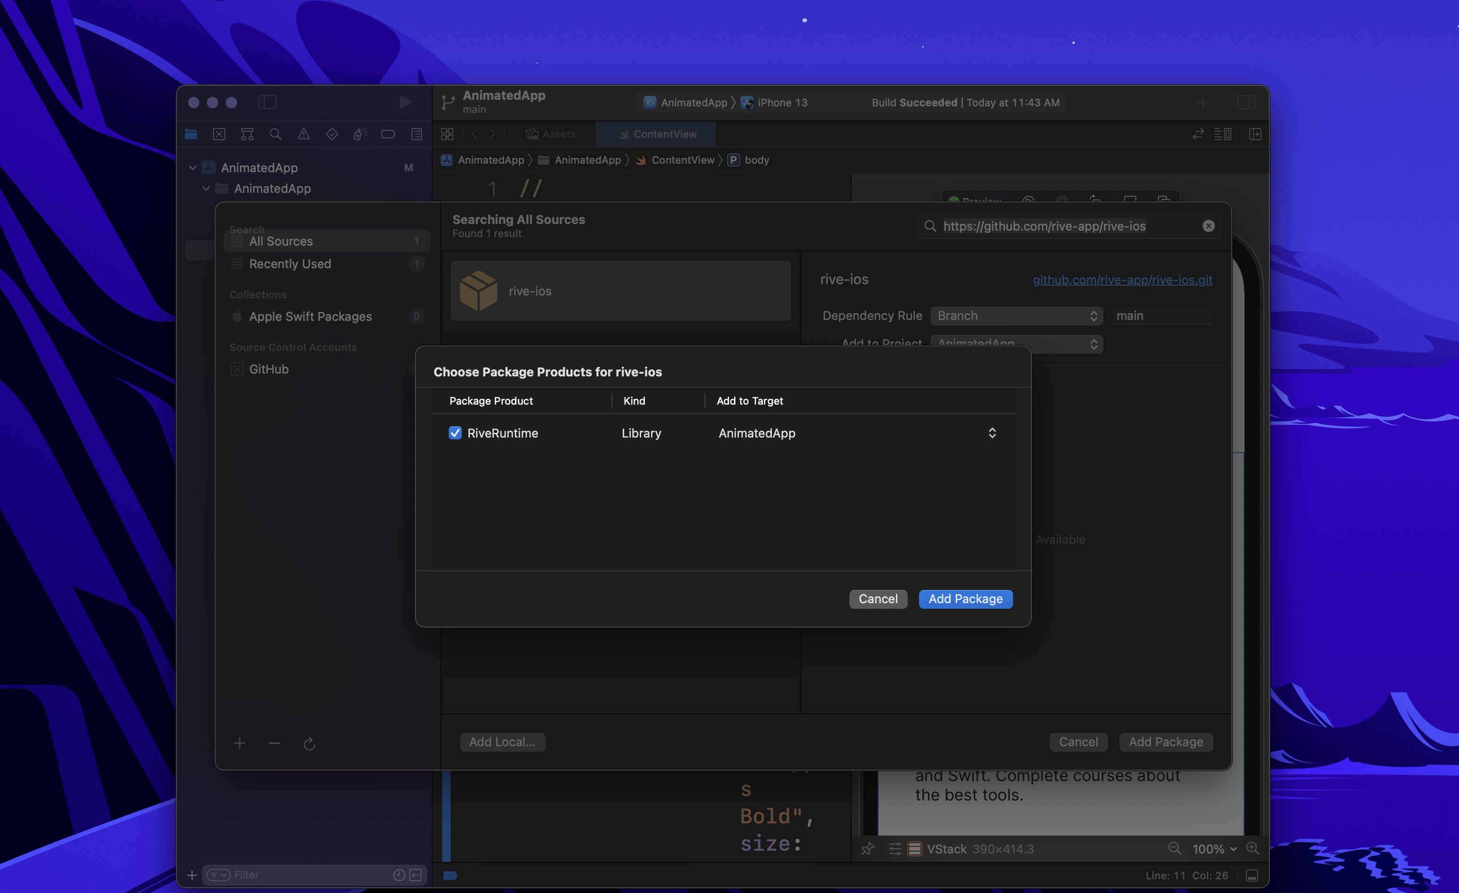1459x893 pixels.
Task: Clear the package search URL field
Action: pos(1208,226)
